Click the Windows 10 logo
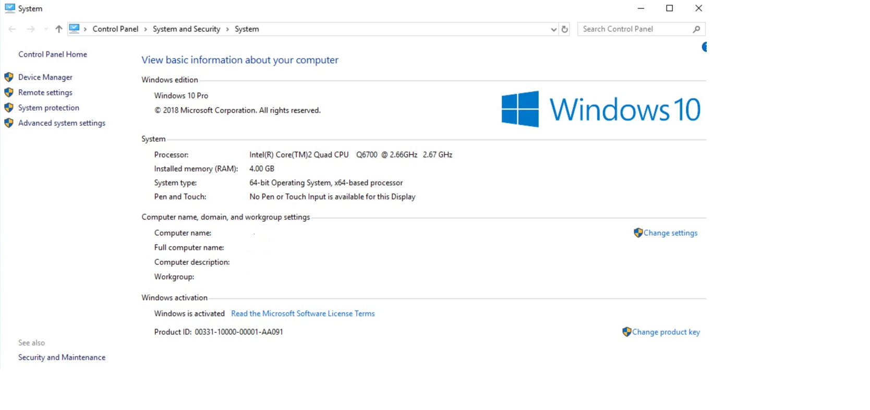This screenshot has height=410, width=870. click(601, 109)
